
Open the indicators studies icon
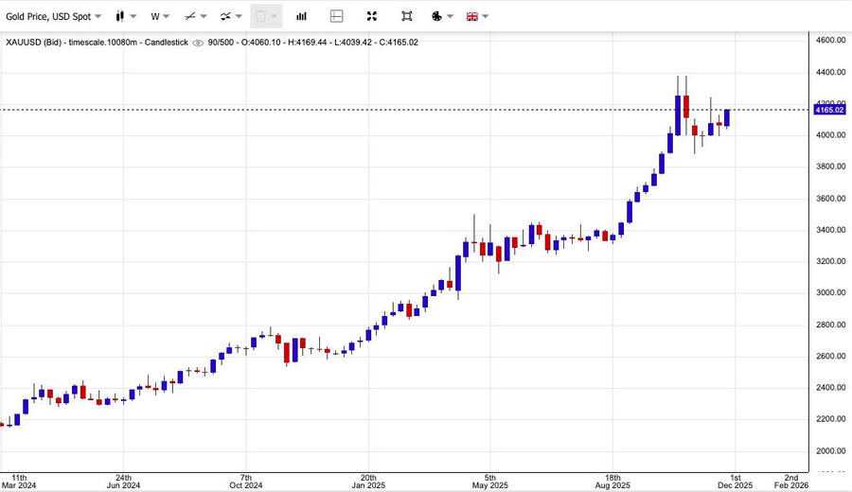(x=225, y=16)
